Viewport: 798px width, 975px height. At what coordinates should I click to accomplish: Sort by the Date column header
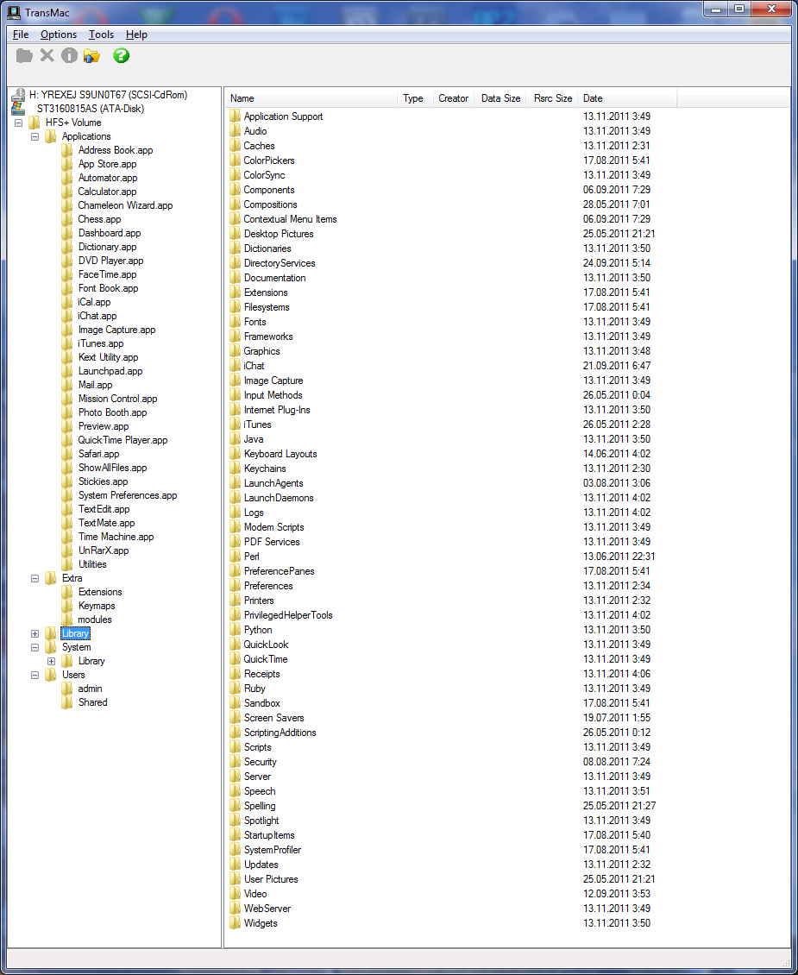point(627,98)
